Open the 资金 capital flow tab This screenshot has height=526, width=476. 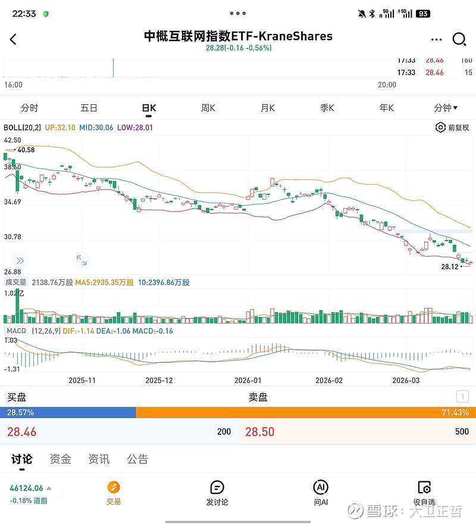pos(60,459)
